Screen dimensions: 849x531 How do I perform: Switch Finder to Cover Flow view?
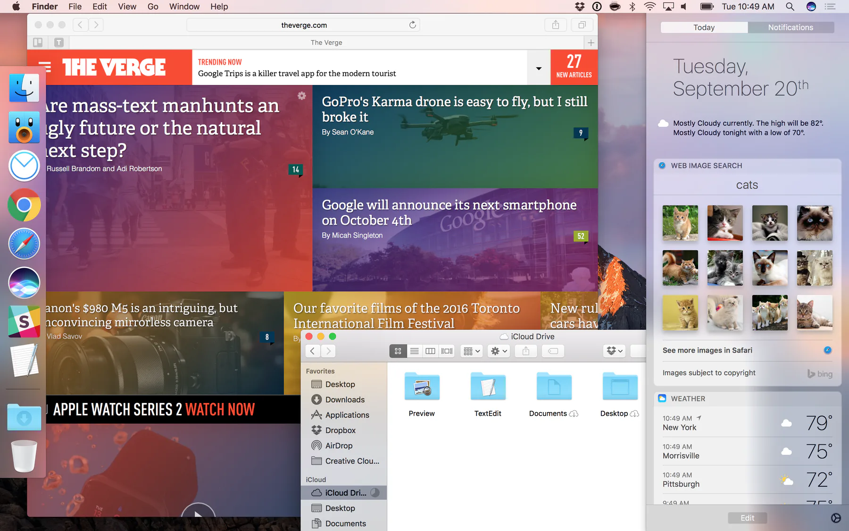pyautogui.click(x=447, y=351)
